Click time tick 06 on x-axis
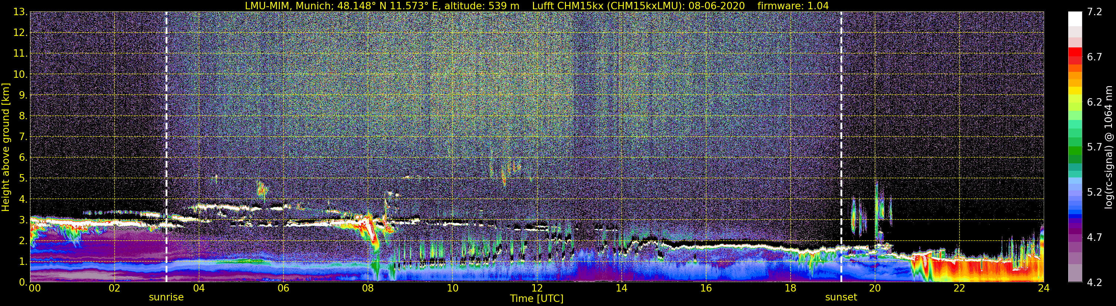This screenshot has width=1116, height=306. pos(283,288)
